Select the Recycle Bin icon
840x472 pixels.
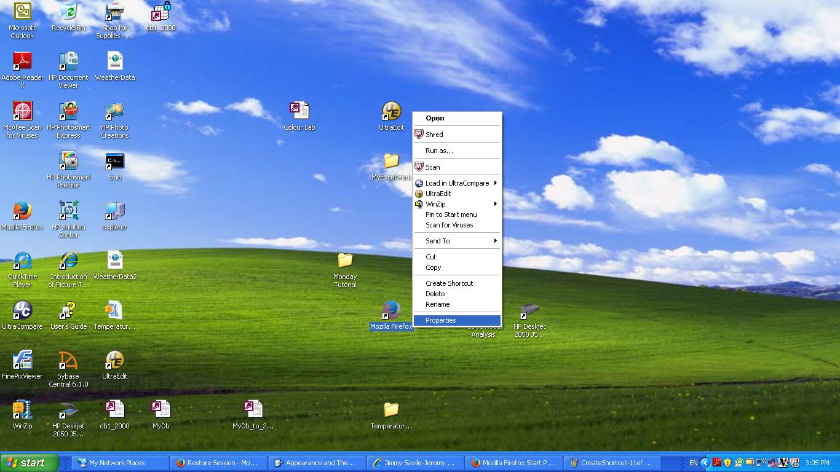point(68,12)
